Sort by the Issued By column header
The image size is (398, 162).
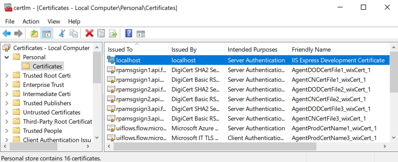point(196,49)
